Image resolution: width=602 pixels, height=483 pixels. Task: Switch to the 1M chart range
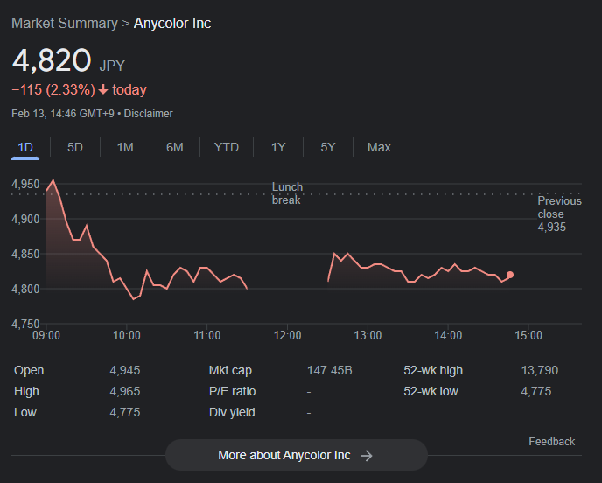[125, 147]
